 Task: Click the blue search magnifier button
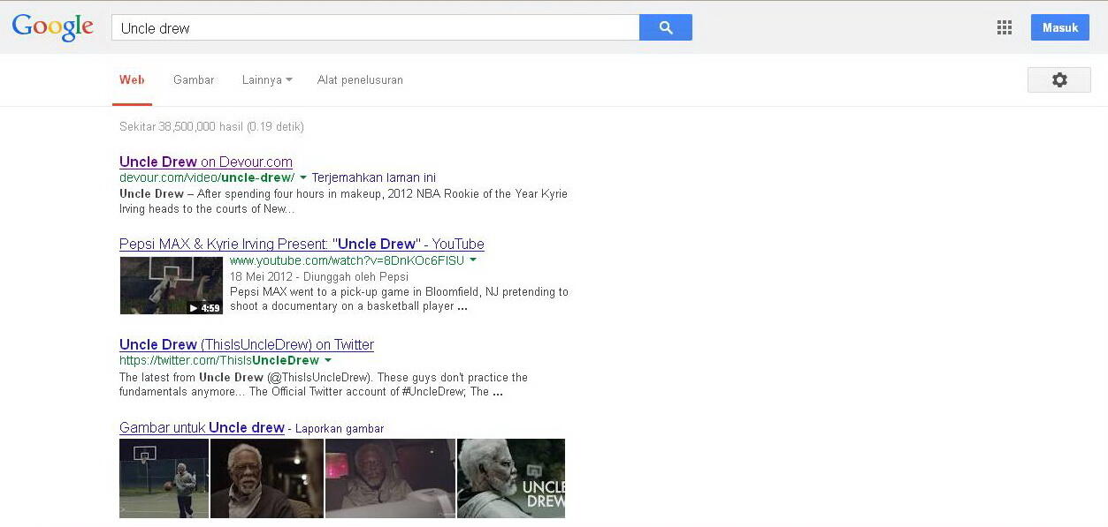coord(665,27)
